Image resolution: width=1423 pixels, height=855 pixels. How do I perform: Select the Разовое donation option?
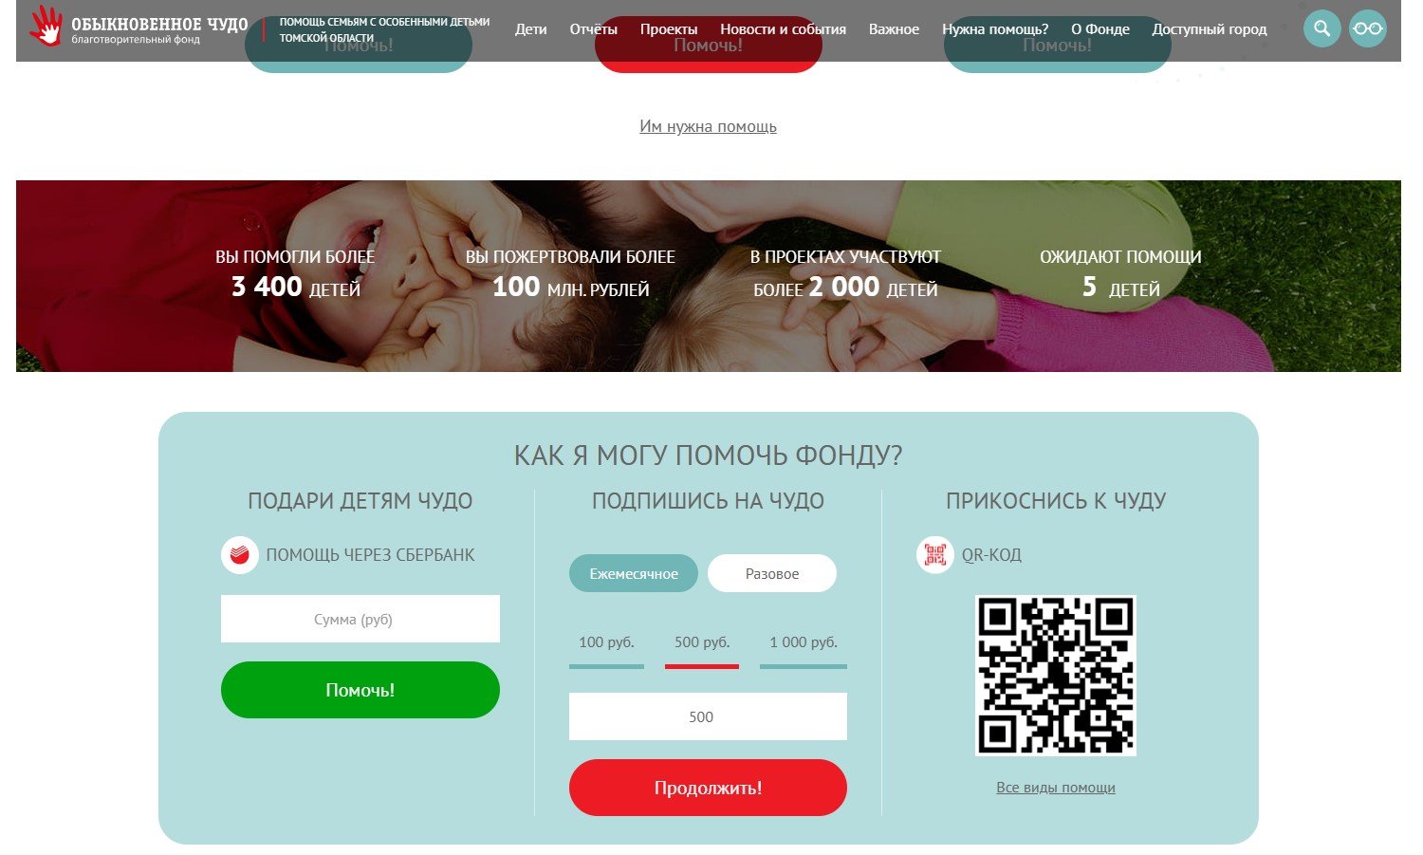772,573
